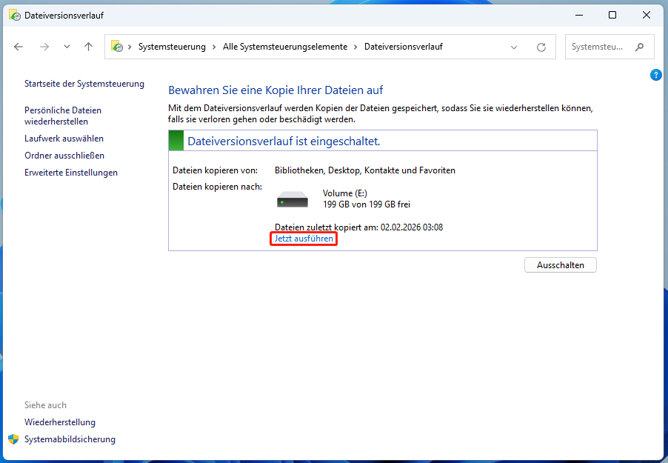The image size is (668, 463).
Task: Open recent locations chevron
Action: [67, 47]
